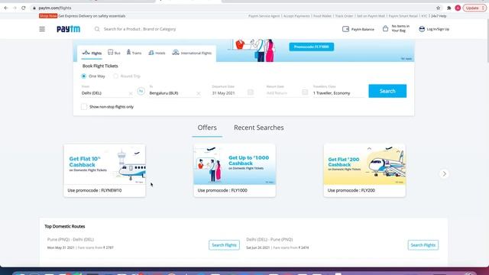The image size is (489, 275).
Task: Click the Shop Now badge
Action: pos(48,16)
